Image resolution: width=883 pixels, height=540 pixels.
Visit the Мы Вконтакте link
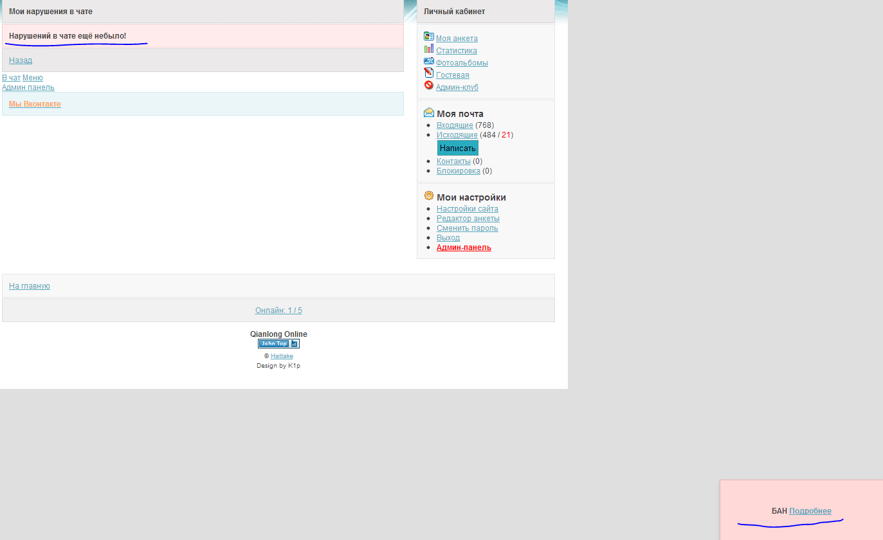click(x=35, y=104)
